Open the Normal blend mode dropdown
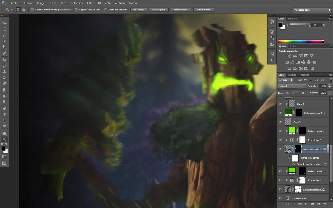Viewport: 333px width, 208px height. tap(292, 86)
